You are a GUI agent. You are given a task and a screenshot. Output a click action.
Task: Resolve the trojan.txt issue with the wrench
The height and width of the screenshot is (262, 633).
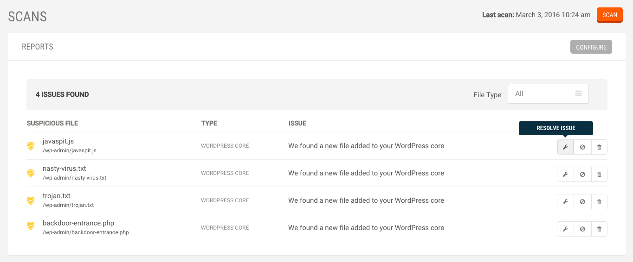click(565, 202)
